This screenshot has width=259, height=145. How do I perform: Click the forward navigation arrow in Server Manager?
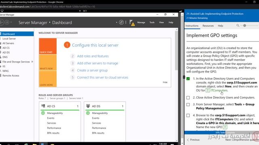(x=7, y=22)
